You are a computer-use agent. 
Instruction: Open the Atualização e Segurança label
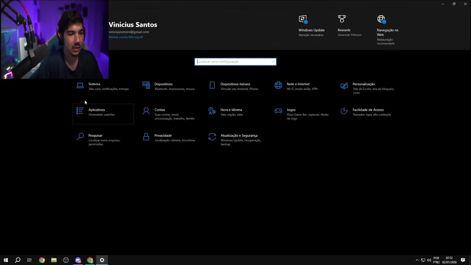[239, 135]
